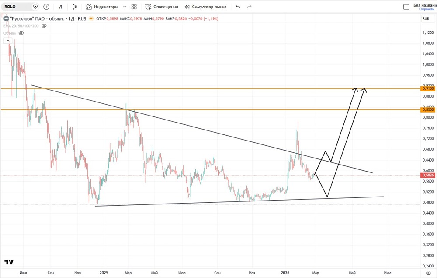Select the EMA 20/50/100/200 indicator label
This screenshot has width=437, height=278.
21,26
